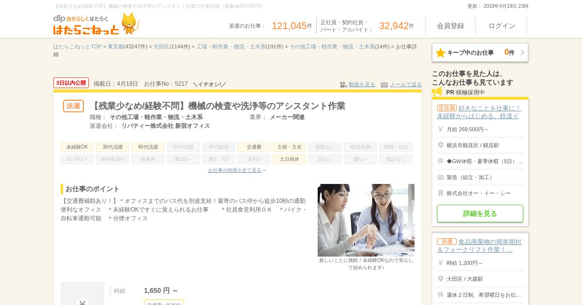582x305 pixels.
Task: Click the job photo of two women
Action: 366,220
